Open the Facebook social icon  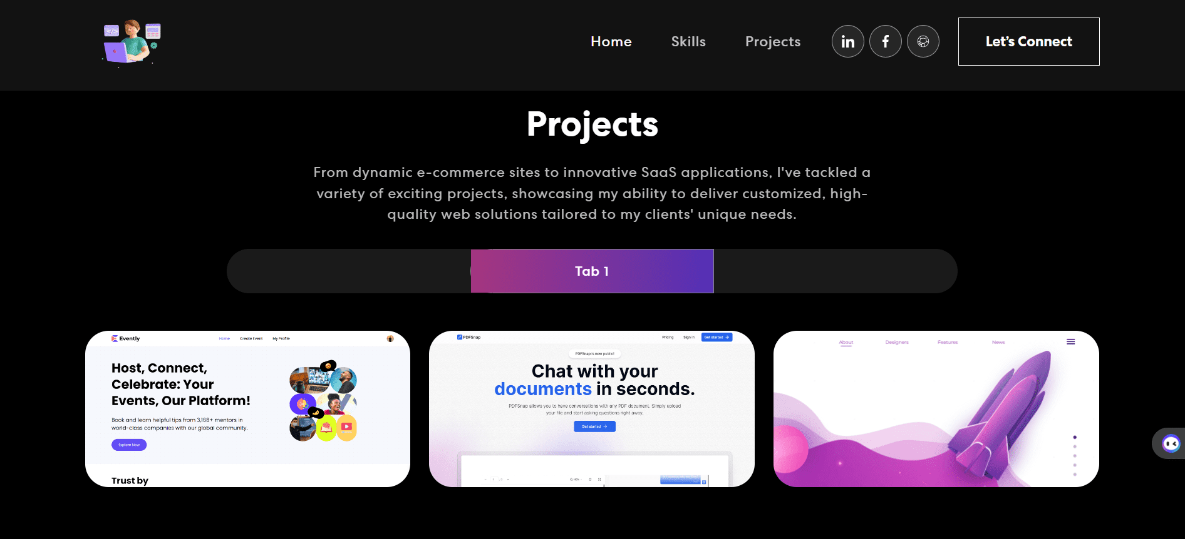tap(885, 41)
